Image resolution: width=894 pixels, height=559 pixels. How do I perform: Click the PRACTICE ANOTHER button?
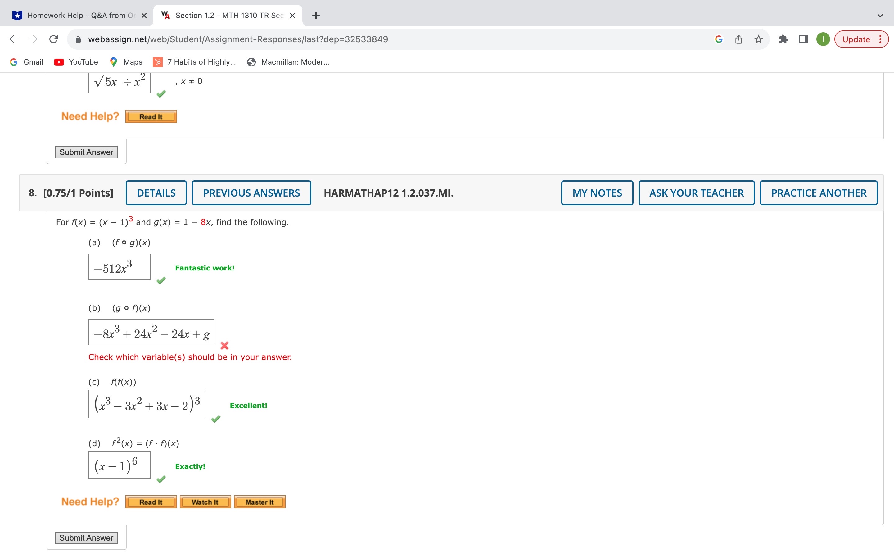818,193
